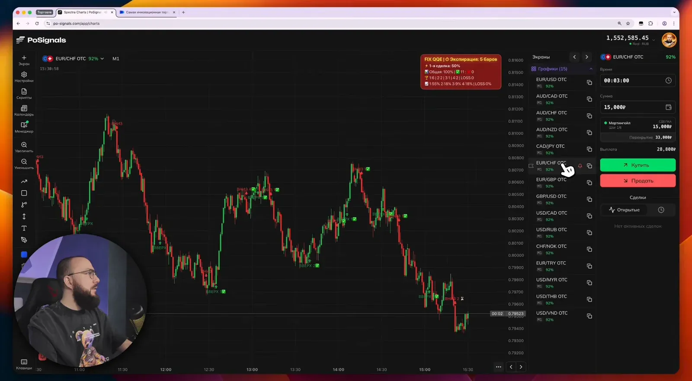Switch to the Самая инновационная browser tab
This screenshot has height=381, width=692.
[147, 12]
